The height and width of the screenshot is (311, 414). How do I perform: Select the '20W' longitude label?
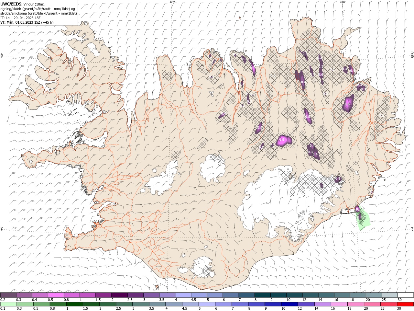(x=172, y=2)
